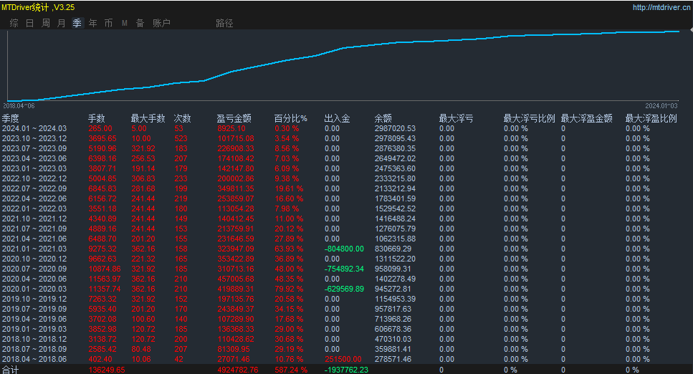Click the total percentage 587.24 %
The height and width of the screenshot is (374, 693).
pos(291,370)
